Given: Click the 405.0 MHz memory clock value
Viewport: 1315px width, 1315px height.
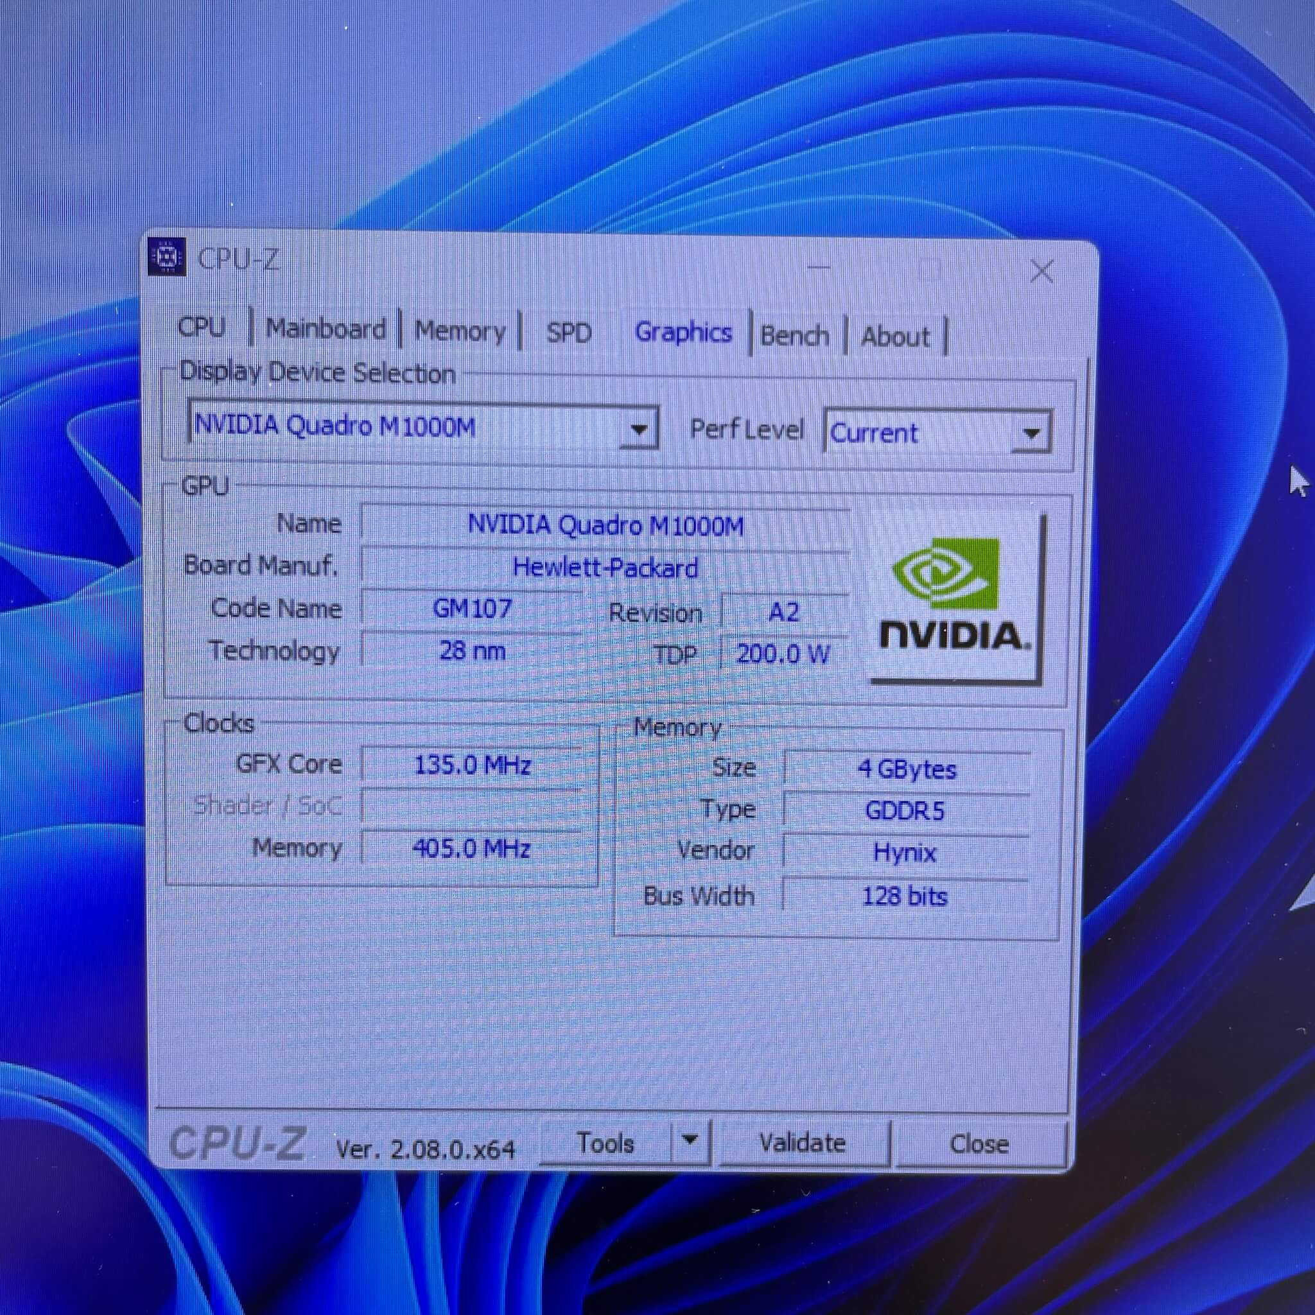Looking at the screenshot, I should coord(472,849).
